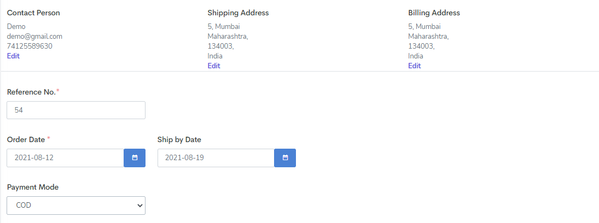
Task: Edit the Billing Address
Action: [414, 66]
